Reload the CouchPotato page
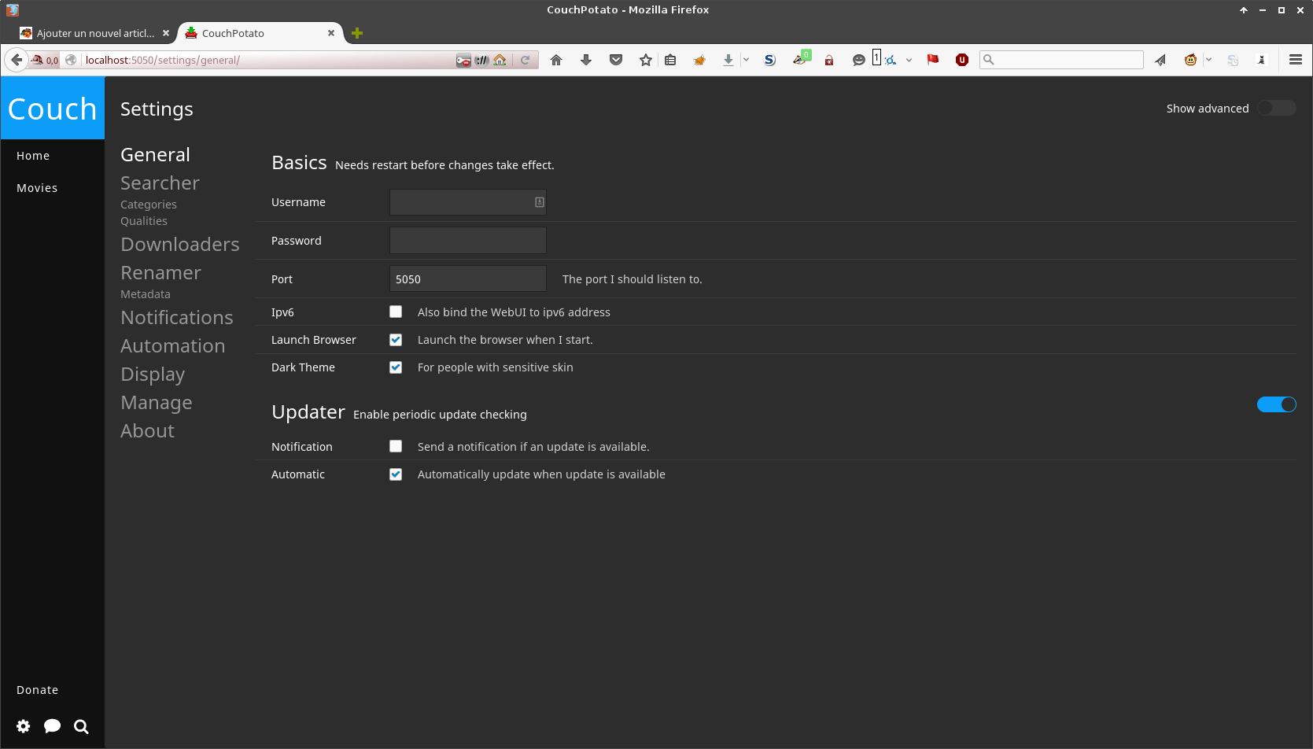This screenshot has height=749, width=1313. point(526,60)
